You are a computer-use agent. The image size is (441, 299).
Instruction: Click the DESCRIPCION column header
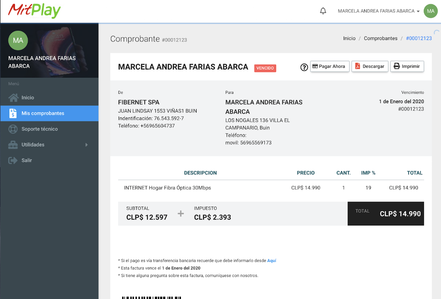click(x=200, y=173)
